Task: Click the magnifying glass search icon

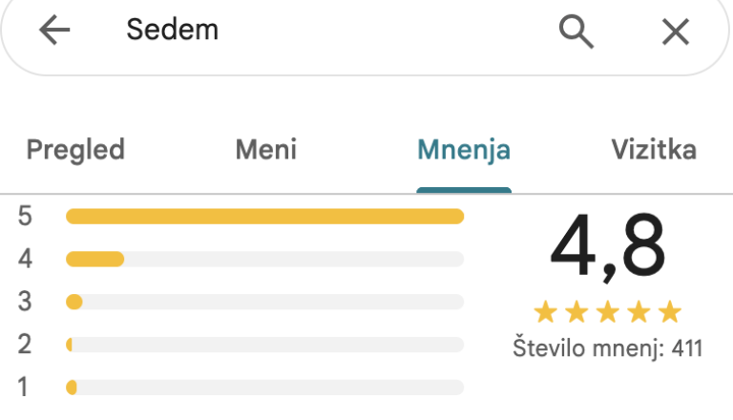Action: coord(576,31)
